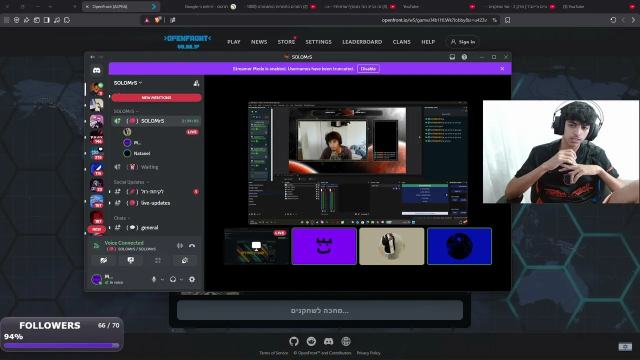Jump to NEW MENTIONS in Discord
The image size is (640, 360).
(x=156, y=97)
